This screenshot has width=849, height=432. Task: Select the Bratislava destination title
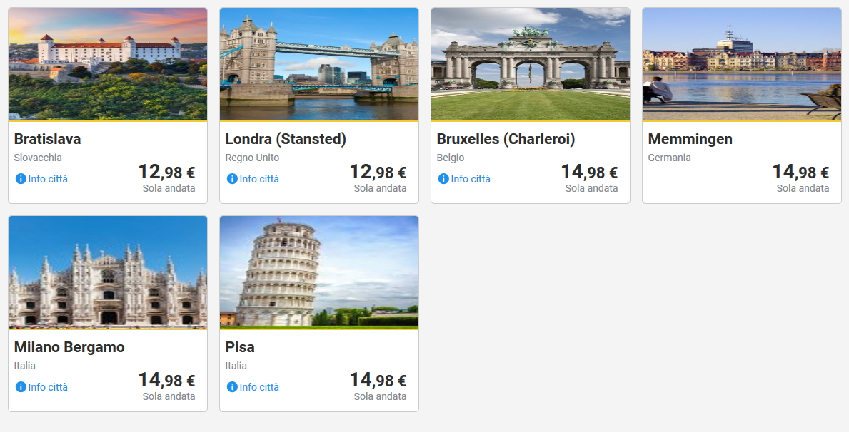pyautogui.click(x=48, y=139)
